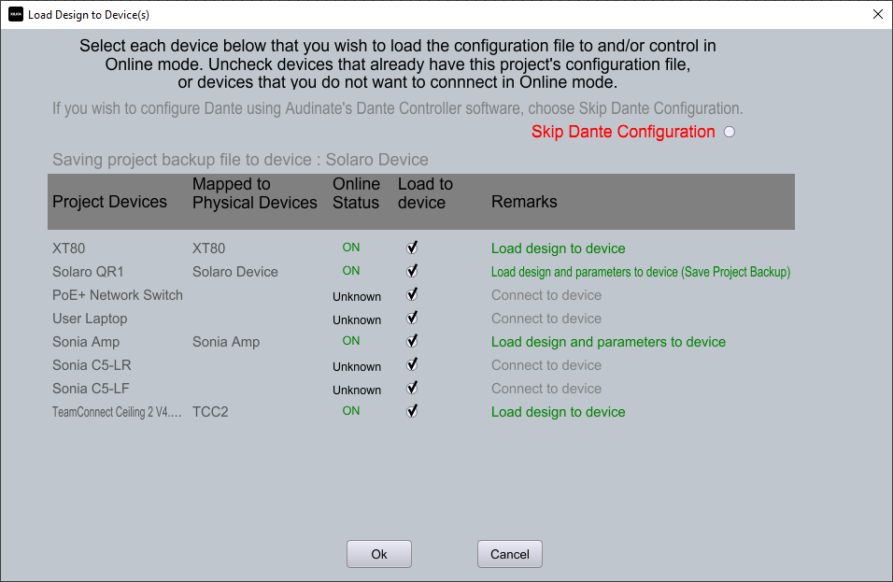Select the Solaro QR1 project device

click(88, 272)
